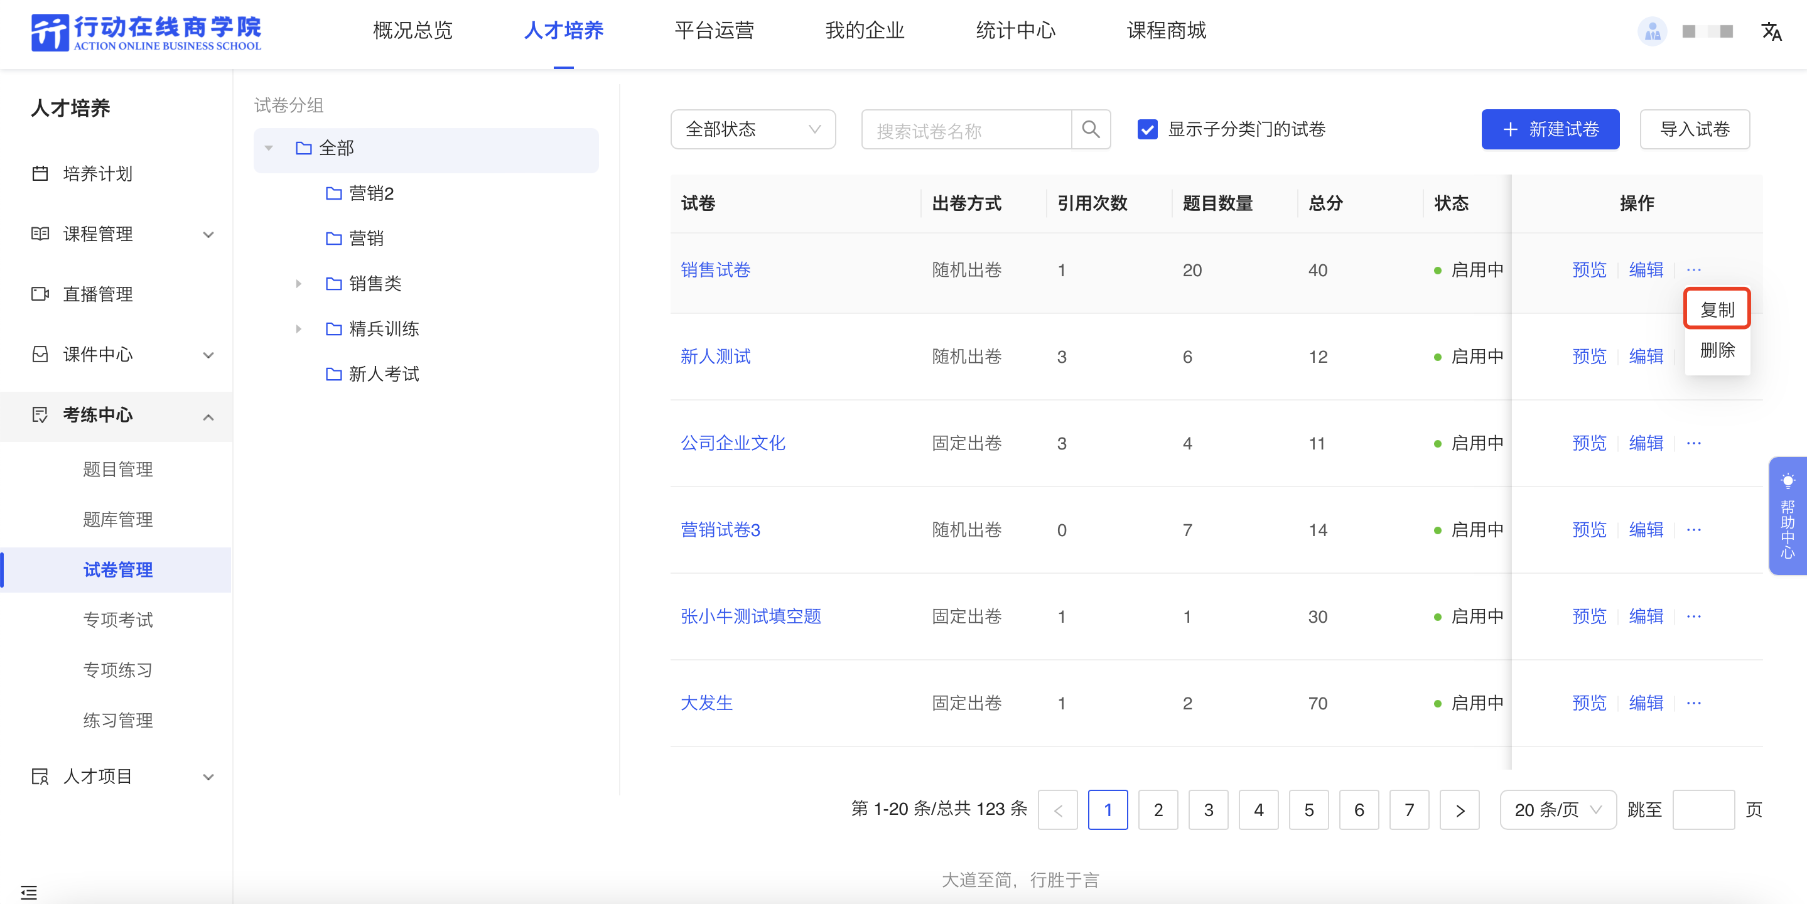Viewport: 1807px width, 904px height.
Task: Click the 搜索试卷名称 search field
Action: 966,129
